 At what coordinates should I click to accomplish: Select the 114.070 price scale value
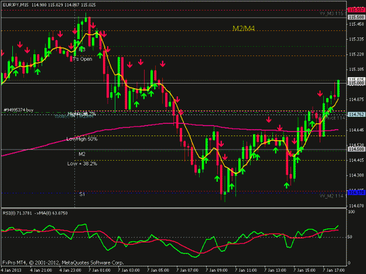tap(357, 206)
